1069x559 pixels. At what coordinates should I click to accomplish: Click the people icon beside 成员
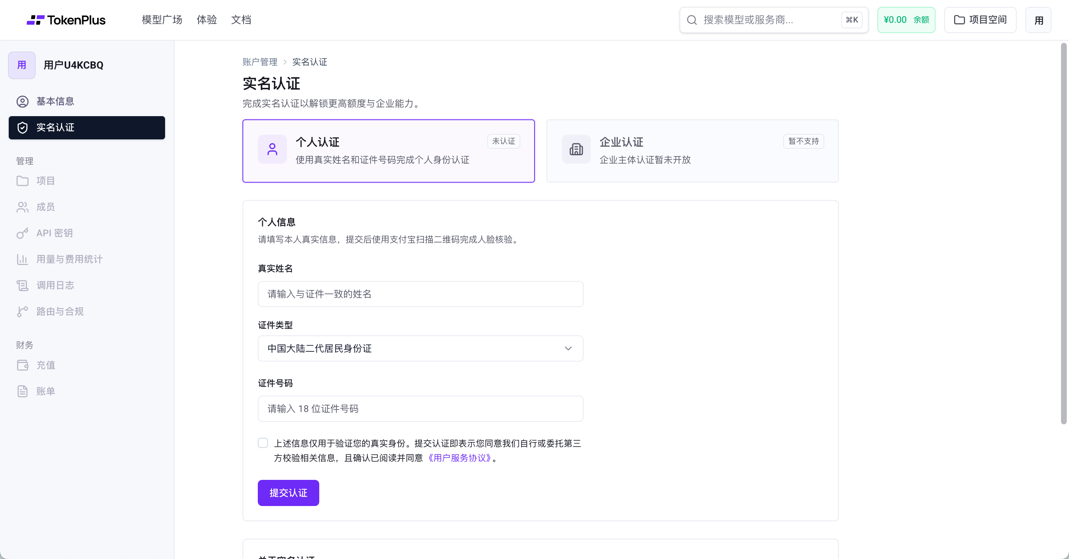coord(23,207)
